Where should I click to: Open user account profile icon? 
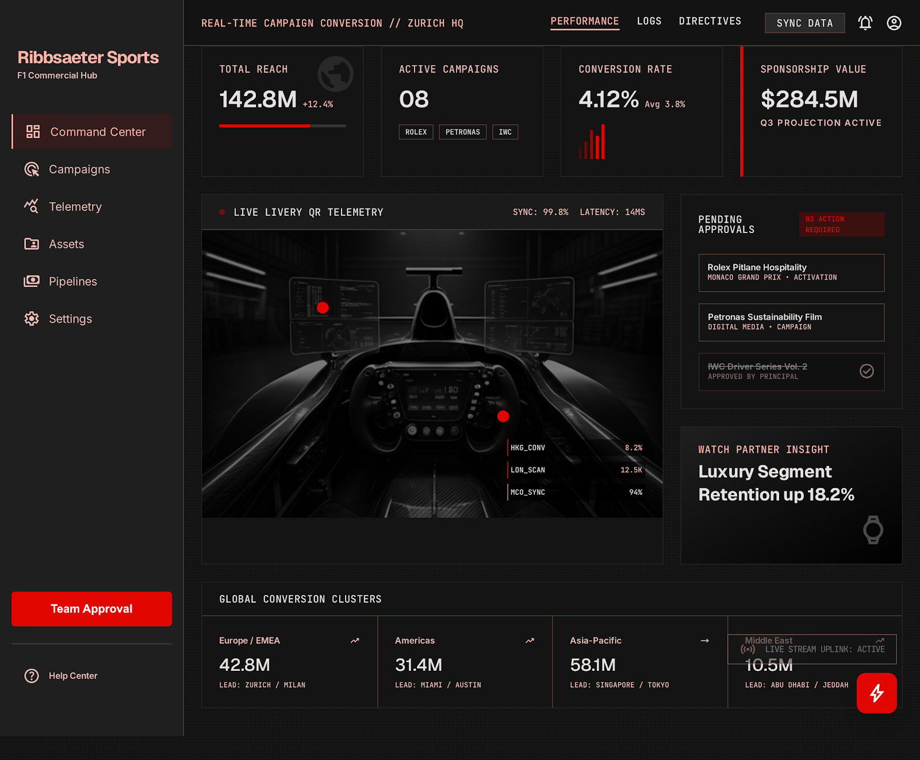894,23
